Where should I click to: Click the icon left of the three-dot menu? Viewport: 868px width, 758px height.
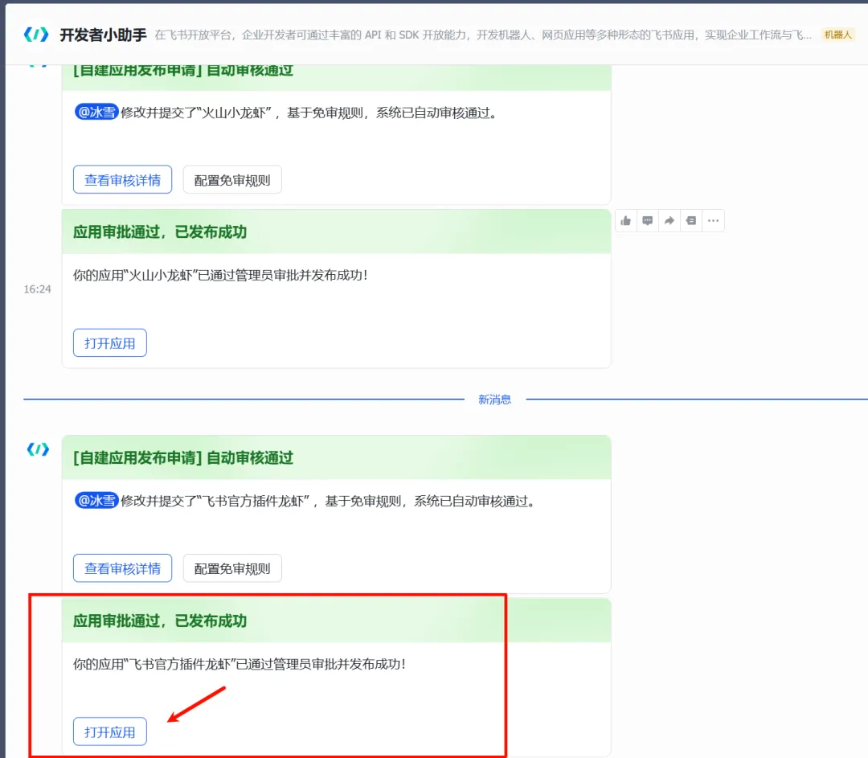[691, 221]
